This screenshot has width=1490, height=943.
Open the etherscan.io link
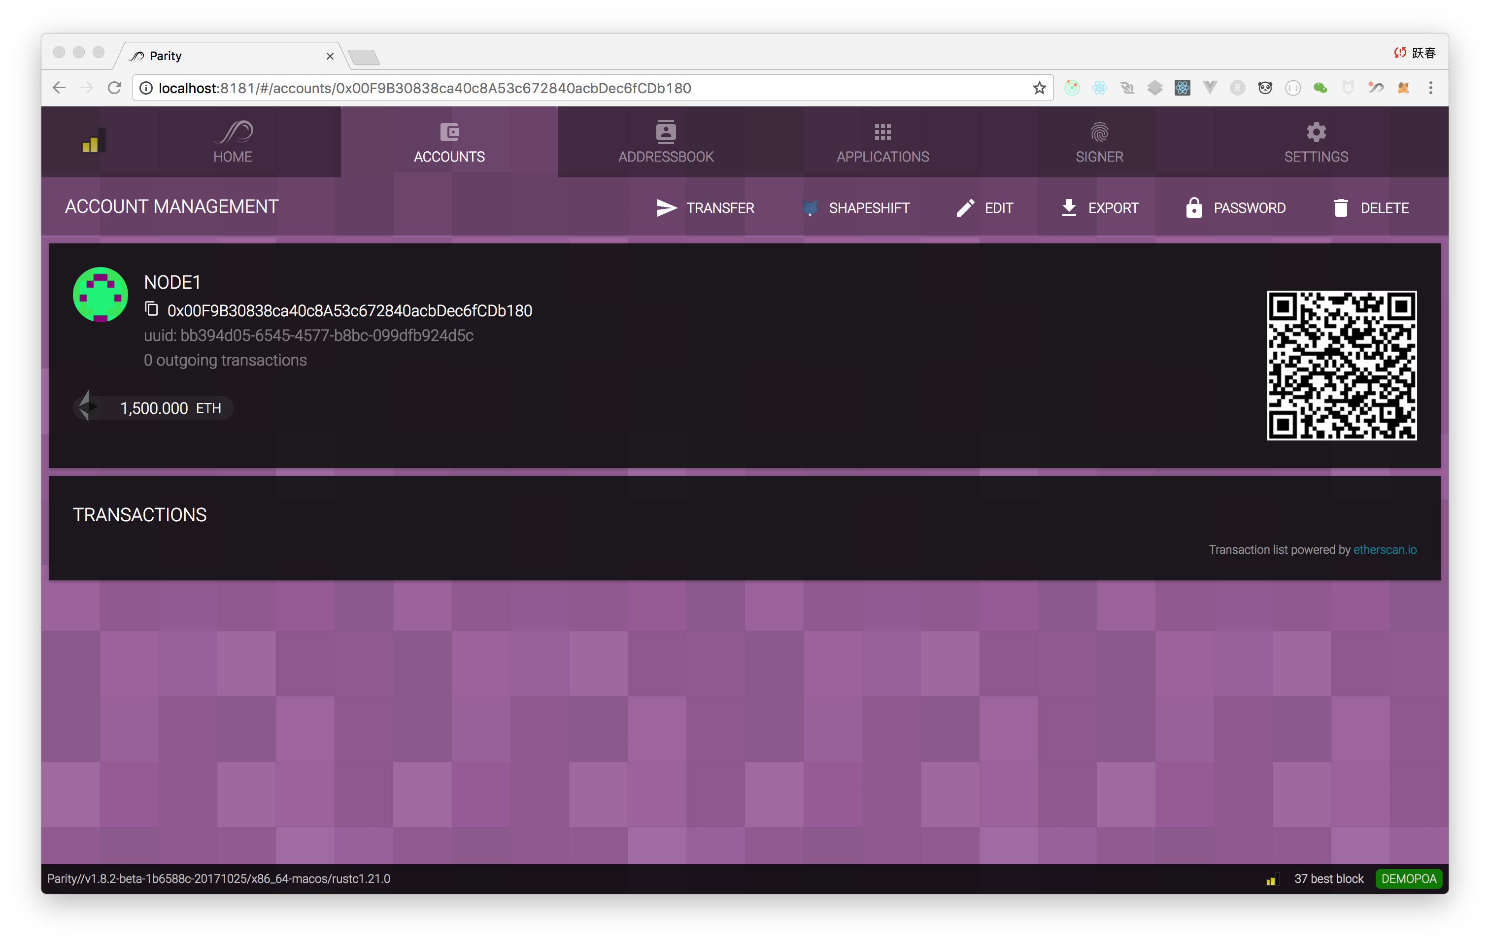pos(1385,549)
